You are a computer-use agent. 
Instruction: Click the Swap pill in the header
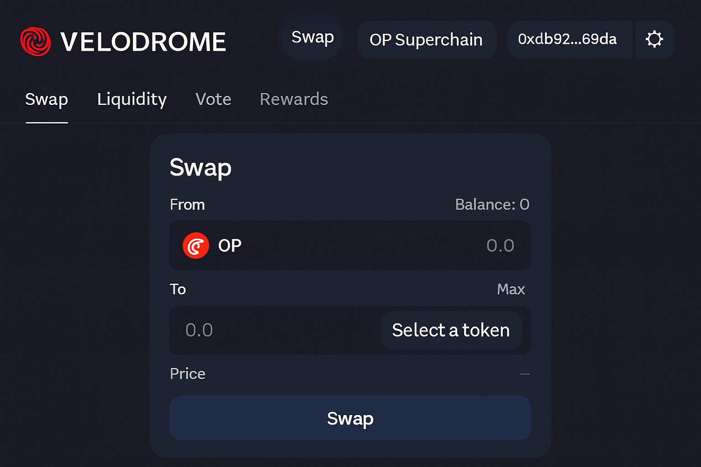click(x=312, y=38)
